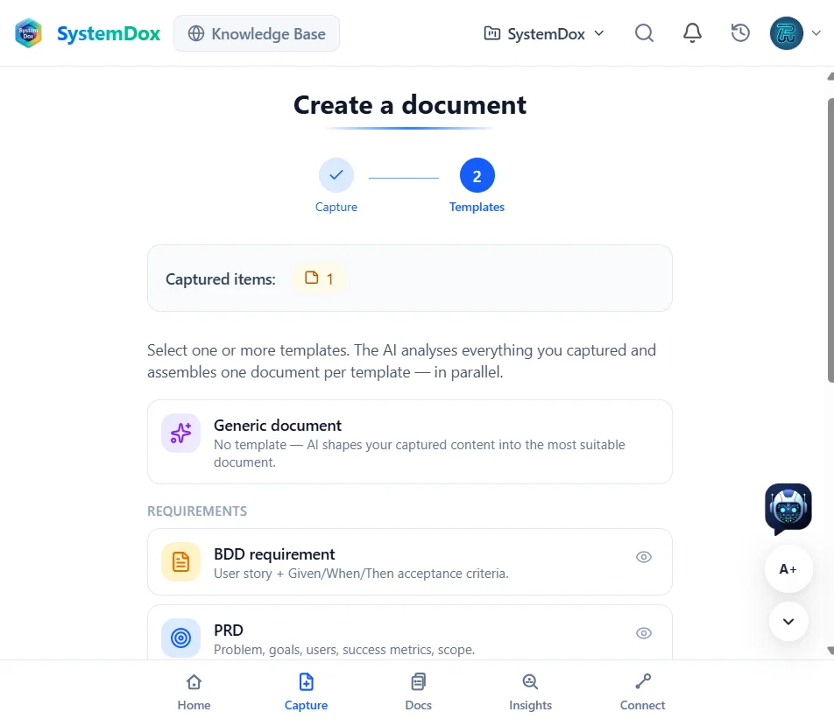
Task: Expand the user account chevron
Action: (x=816, y=33)
